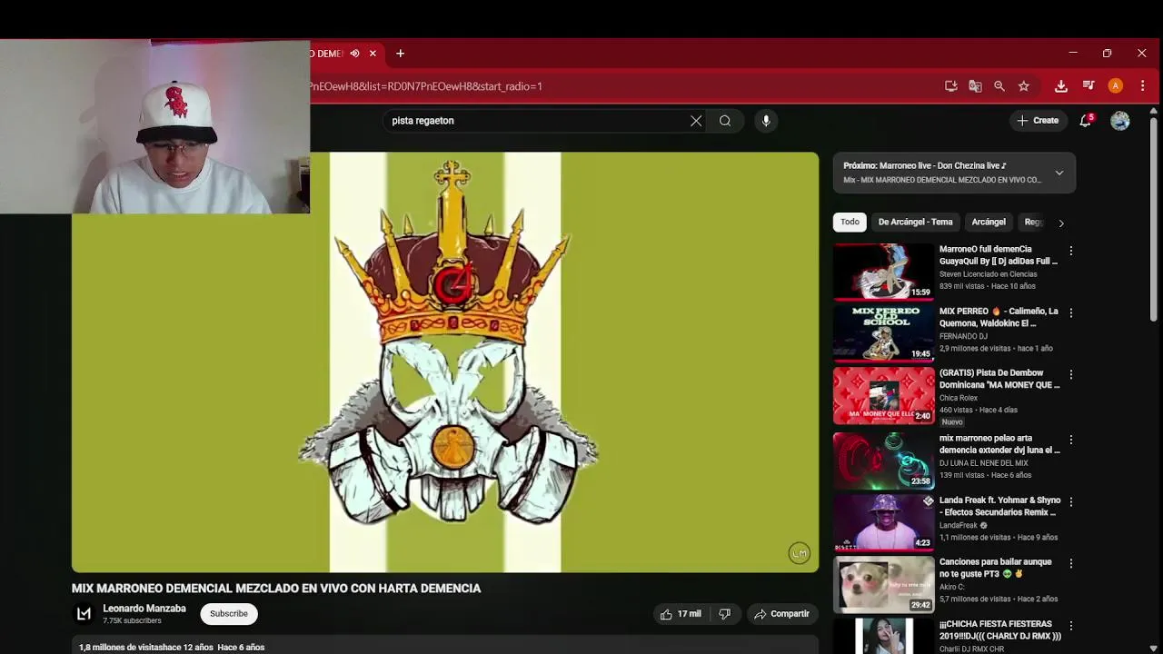This screenshot has width=1163, height=654.
Task: Open MarroneO full demenCia video thumbnail
Action: pos(884,272)
